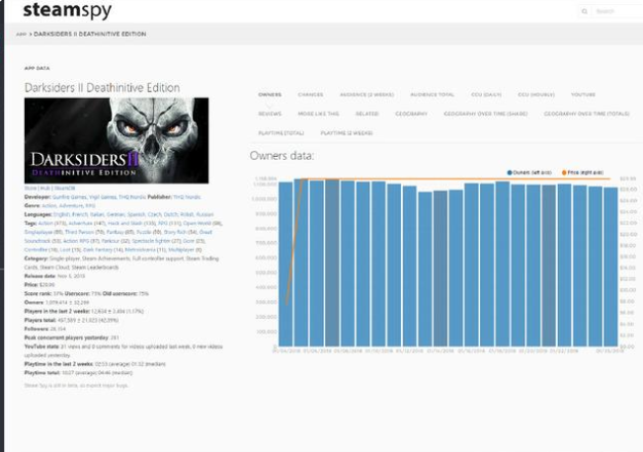Open the Geography tab

point(411,113)
